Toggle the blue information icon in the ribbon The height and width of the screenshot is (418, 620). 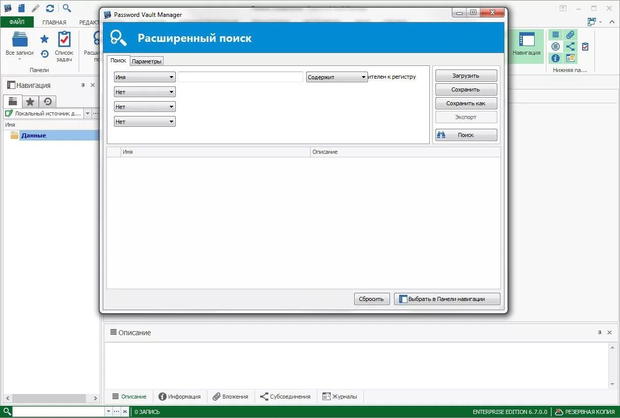[x=556, y=58]
